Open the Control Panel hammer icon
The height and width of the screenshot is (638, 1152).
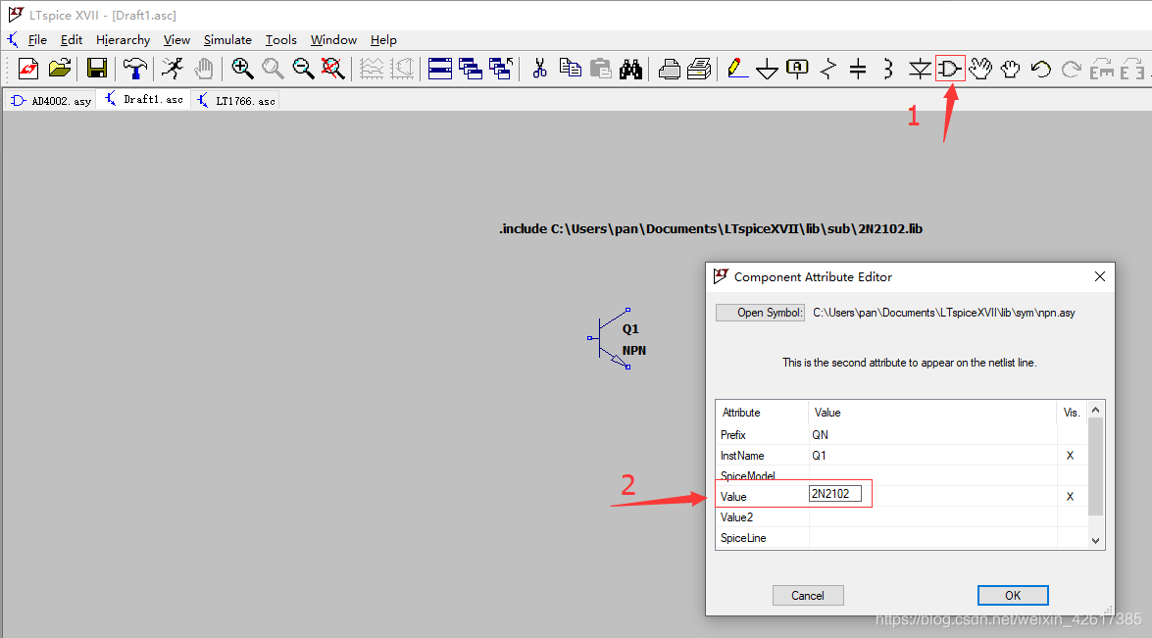tap(134, 69)
